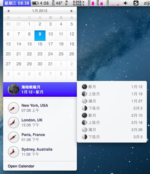Open the volume speaker icon in menu bar
Screen dimensions: 150x174
[x=125, y=3]
